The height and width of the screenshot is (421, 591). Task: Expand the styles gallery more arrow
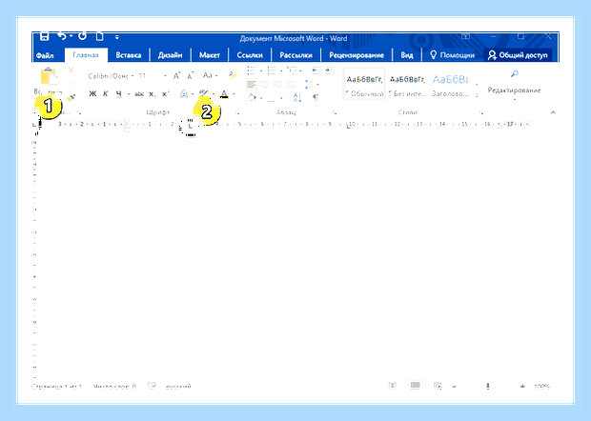pos(478,95)
